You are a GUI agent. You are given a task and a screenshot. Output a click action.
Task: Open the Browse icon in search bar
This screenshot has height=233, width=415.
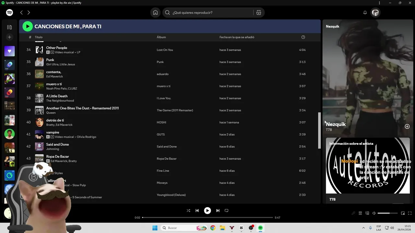click(258, 13)
